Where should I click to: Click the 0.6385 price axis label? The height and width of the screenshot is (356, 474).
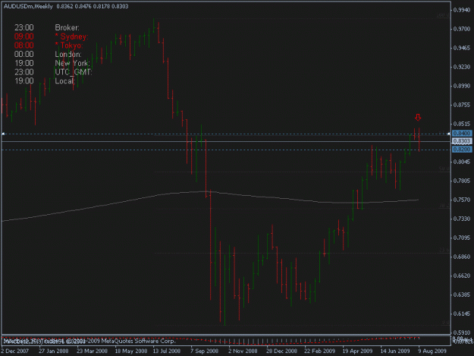click(x=462, y=295)
